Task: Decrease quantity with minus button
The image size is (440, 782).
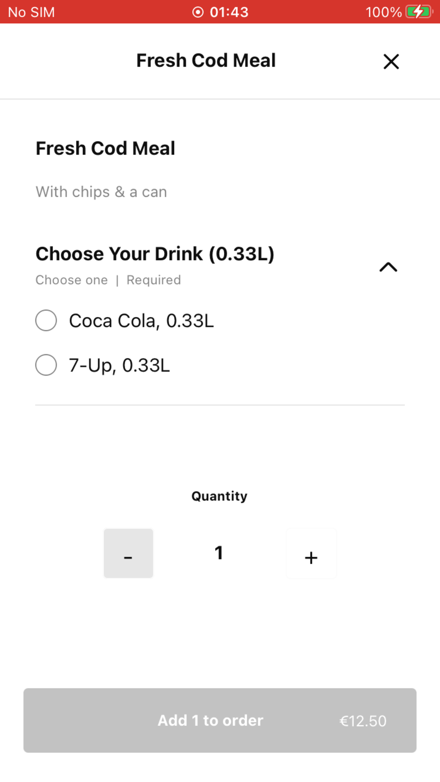Action: tap(128, 553)
